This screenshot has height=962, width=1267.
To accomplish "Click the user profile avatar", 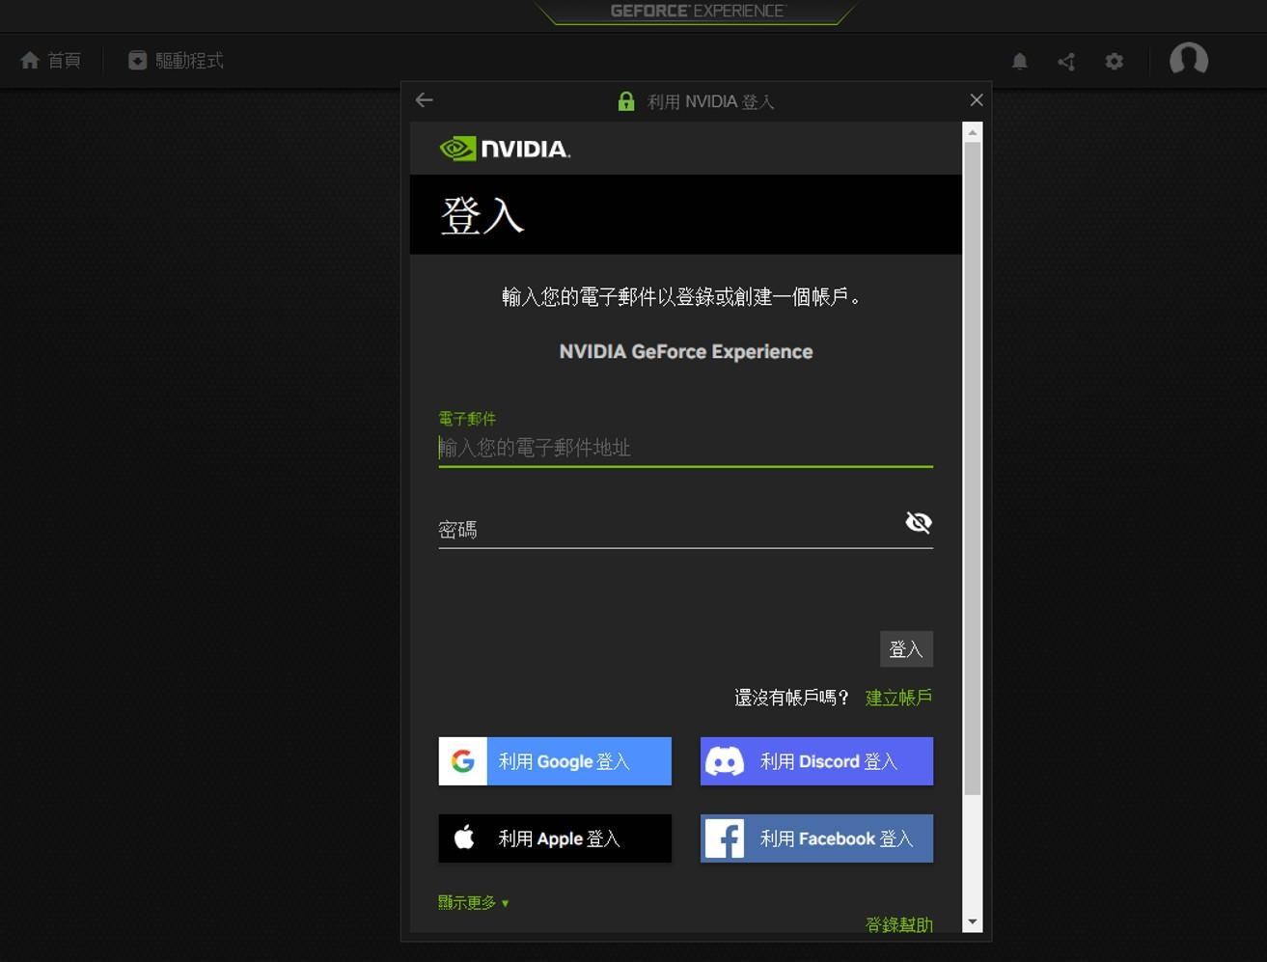I will pos(1189,60).
